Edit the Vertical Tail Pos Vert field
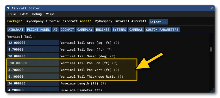 click(x=33, y=70)
